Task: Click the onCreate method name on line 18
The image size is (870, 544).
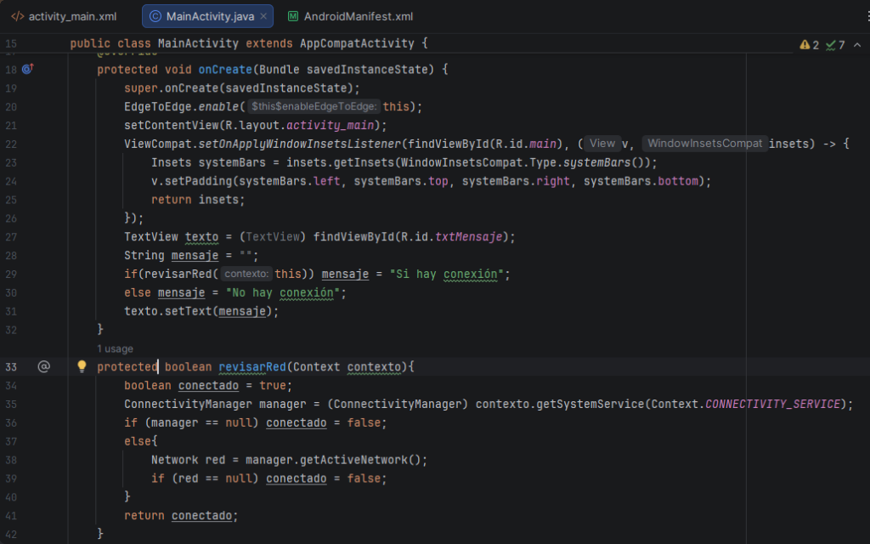Action: (x=225, y=70)
